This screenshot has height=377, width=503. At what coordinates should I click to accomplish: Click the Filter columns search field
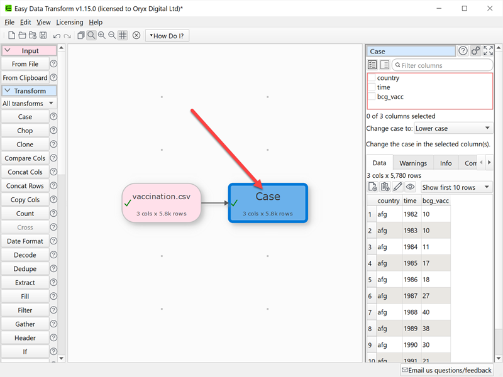pos(443,65)
